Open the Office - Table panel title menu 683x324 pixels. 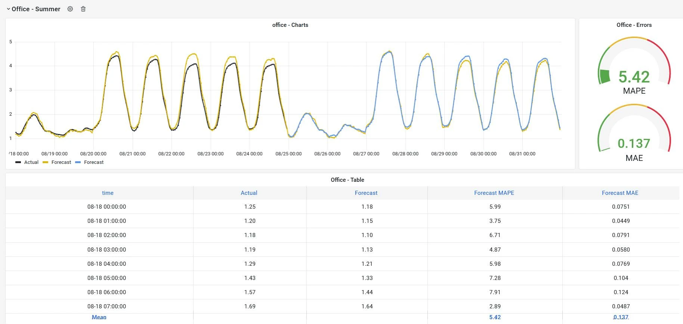click(347, 180)
